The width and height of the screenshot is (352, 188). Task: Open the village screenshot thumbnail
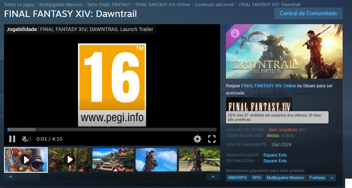tap(113, 159)
